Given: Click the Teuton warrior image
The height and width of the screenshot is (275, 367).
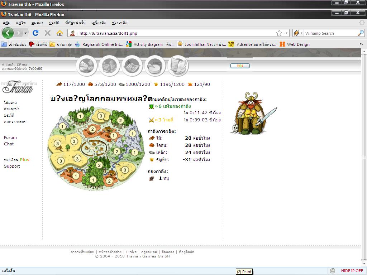Looking at the screenshot, I should point(253,113).
